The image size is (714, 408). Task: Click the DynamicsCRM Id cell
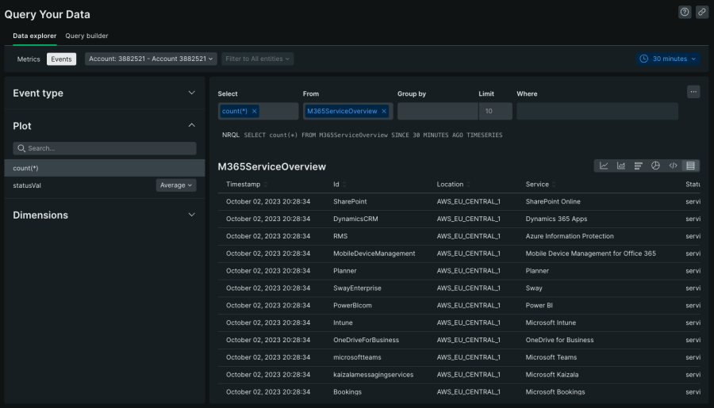pos(355,219)
